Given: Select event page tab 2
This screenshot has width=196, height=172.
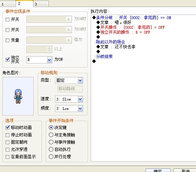Looking at the screenshot, I should 25,3.
